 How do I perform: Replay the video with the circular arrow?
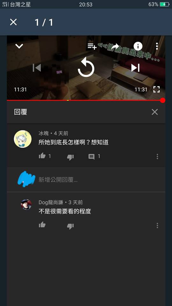pyautogui.click(x=86, y=68)
